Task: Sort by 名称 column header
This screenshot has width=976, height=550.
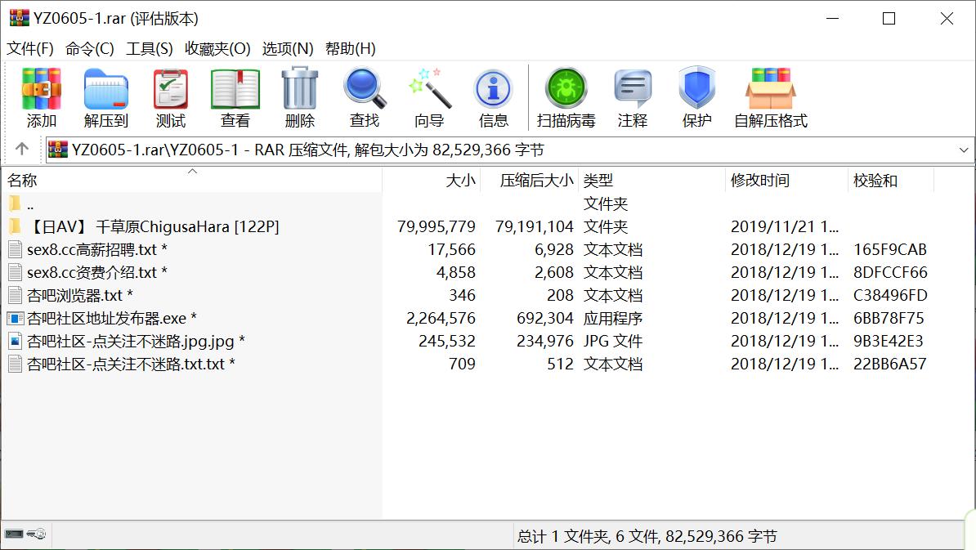Action: [x=192, y=181]
